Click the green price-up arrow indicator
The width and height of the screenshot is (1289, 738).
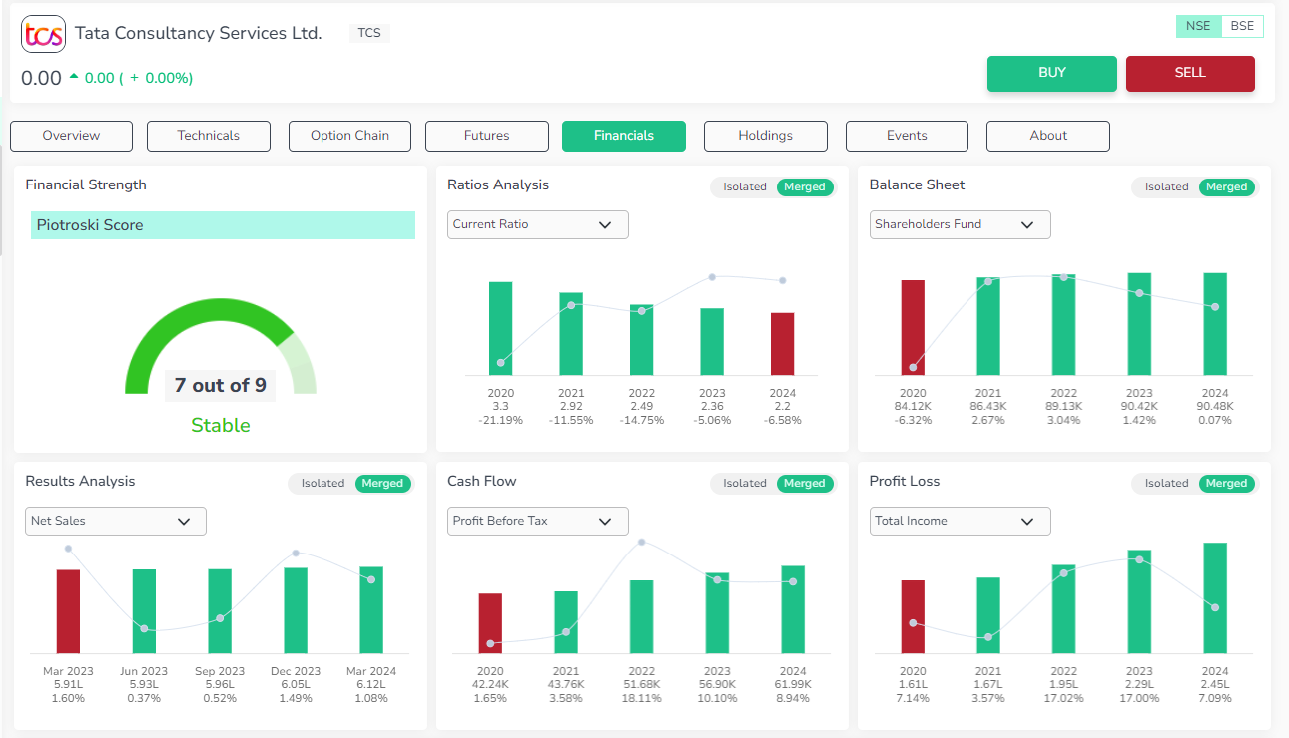74,76
